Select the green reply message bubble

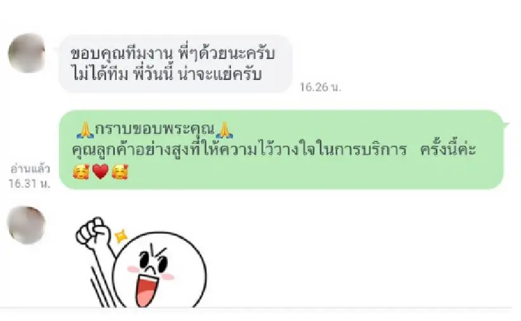281,150
